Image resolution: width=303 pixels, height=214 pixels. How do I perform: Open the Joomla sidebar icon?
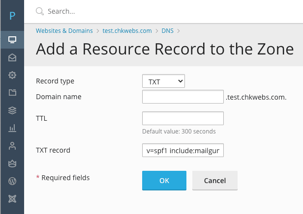pyautogui.click(x=12, y=199)
